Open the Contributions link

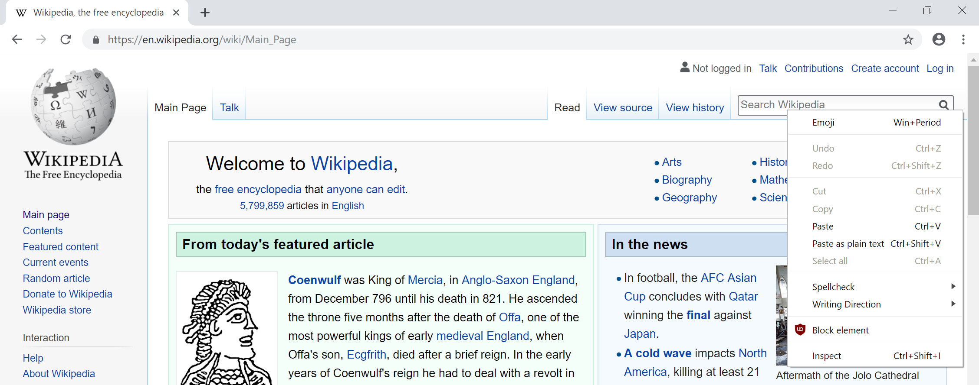[x=814, y=68]
